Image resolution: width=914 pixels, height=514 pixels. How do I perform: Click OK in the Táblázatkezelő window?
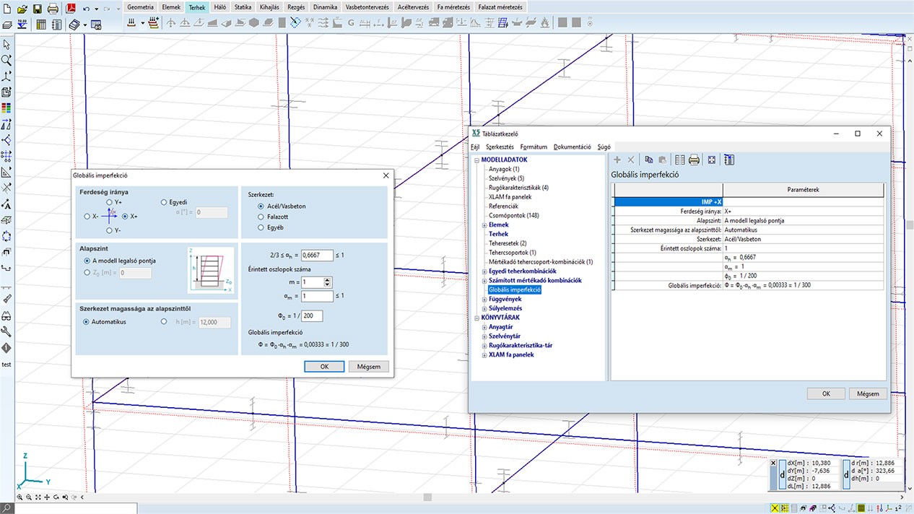(x=826, y=393)
